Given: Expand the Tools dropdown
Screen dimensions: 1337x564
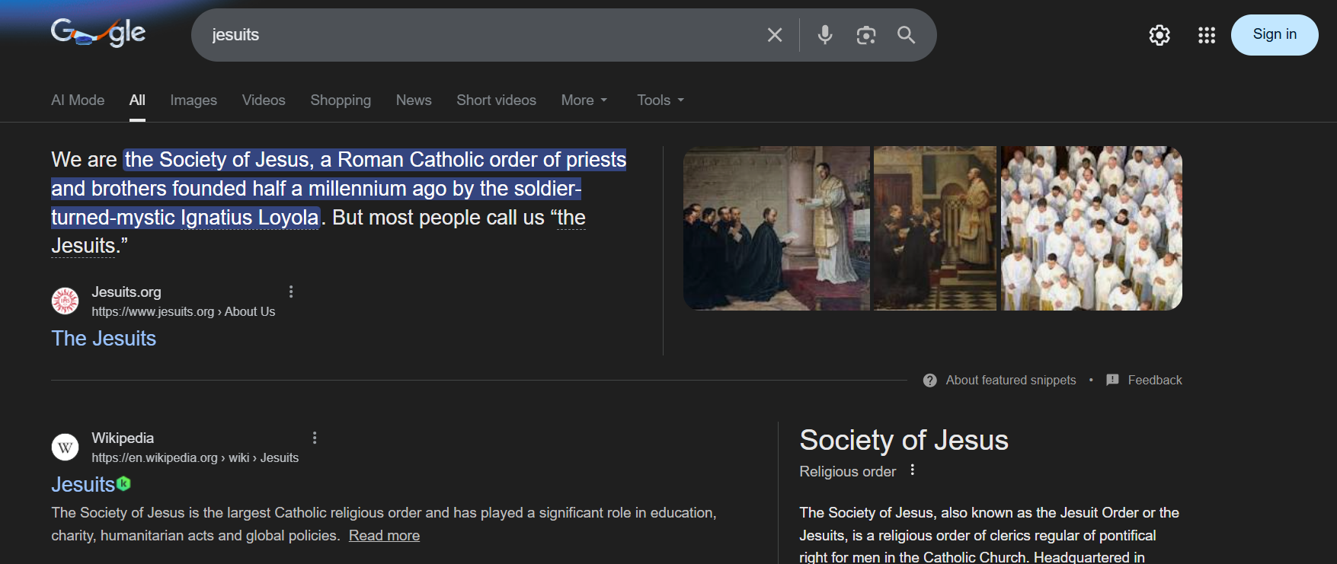Looking at the screenshot, I should (660, 100).
